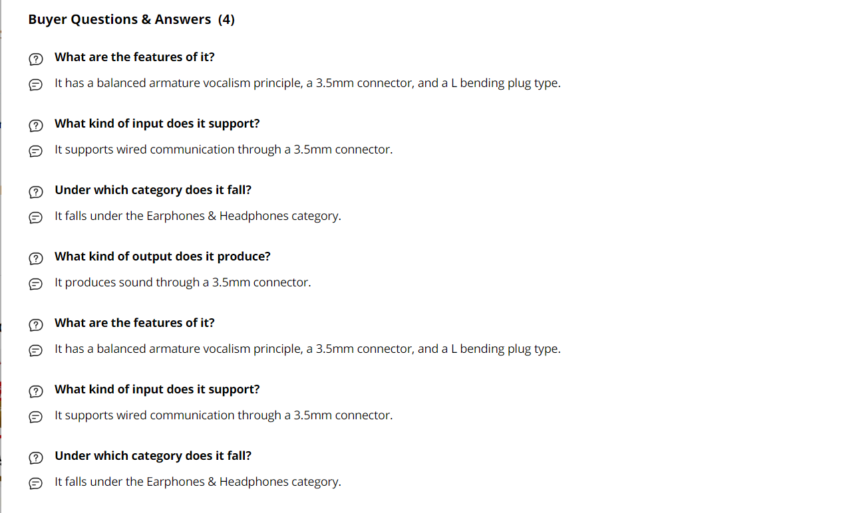
Task: Click question icon of first 'What are the features' entry
Action: pos(35,58)
